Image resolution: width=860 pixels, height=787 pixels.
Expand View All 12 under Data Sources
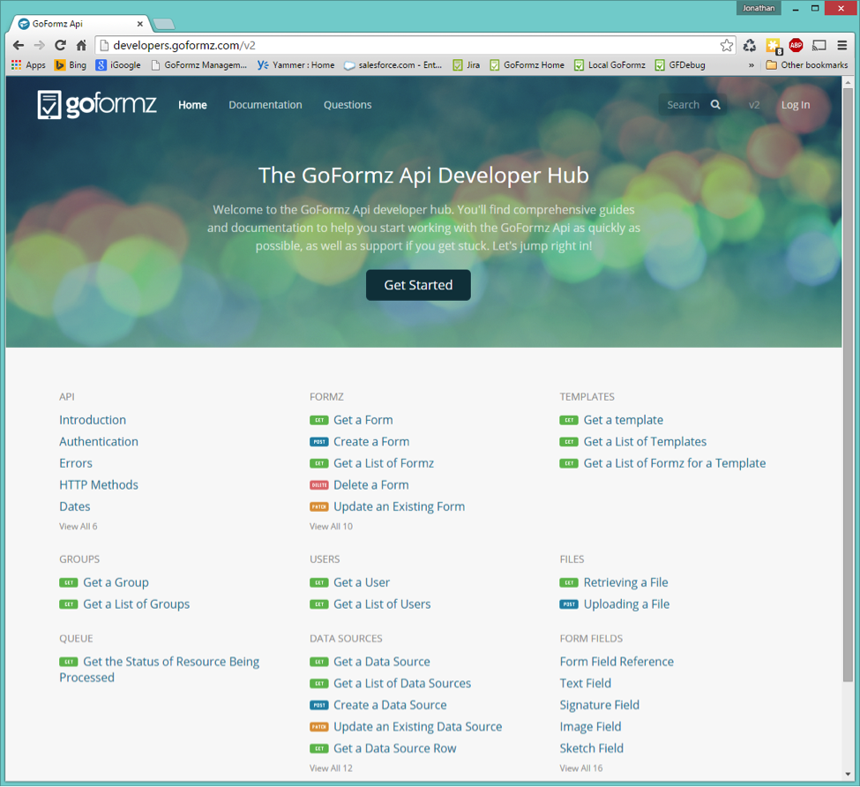tap(332, 768)
